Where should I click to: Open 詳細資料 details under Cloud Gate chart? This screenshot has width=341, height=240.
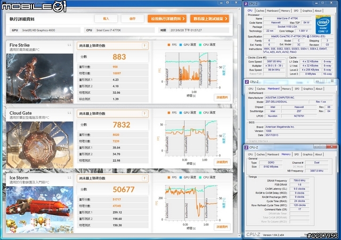222,162
